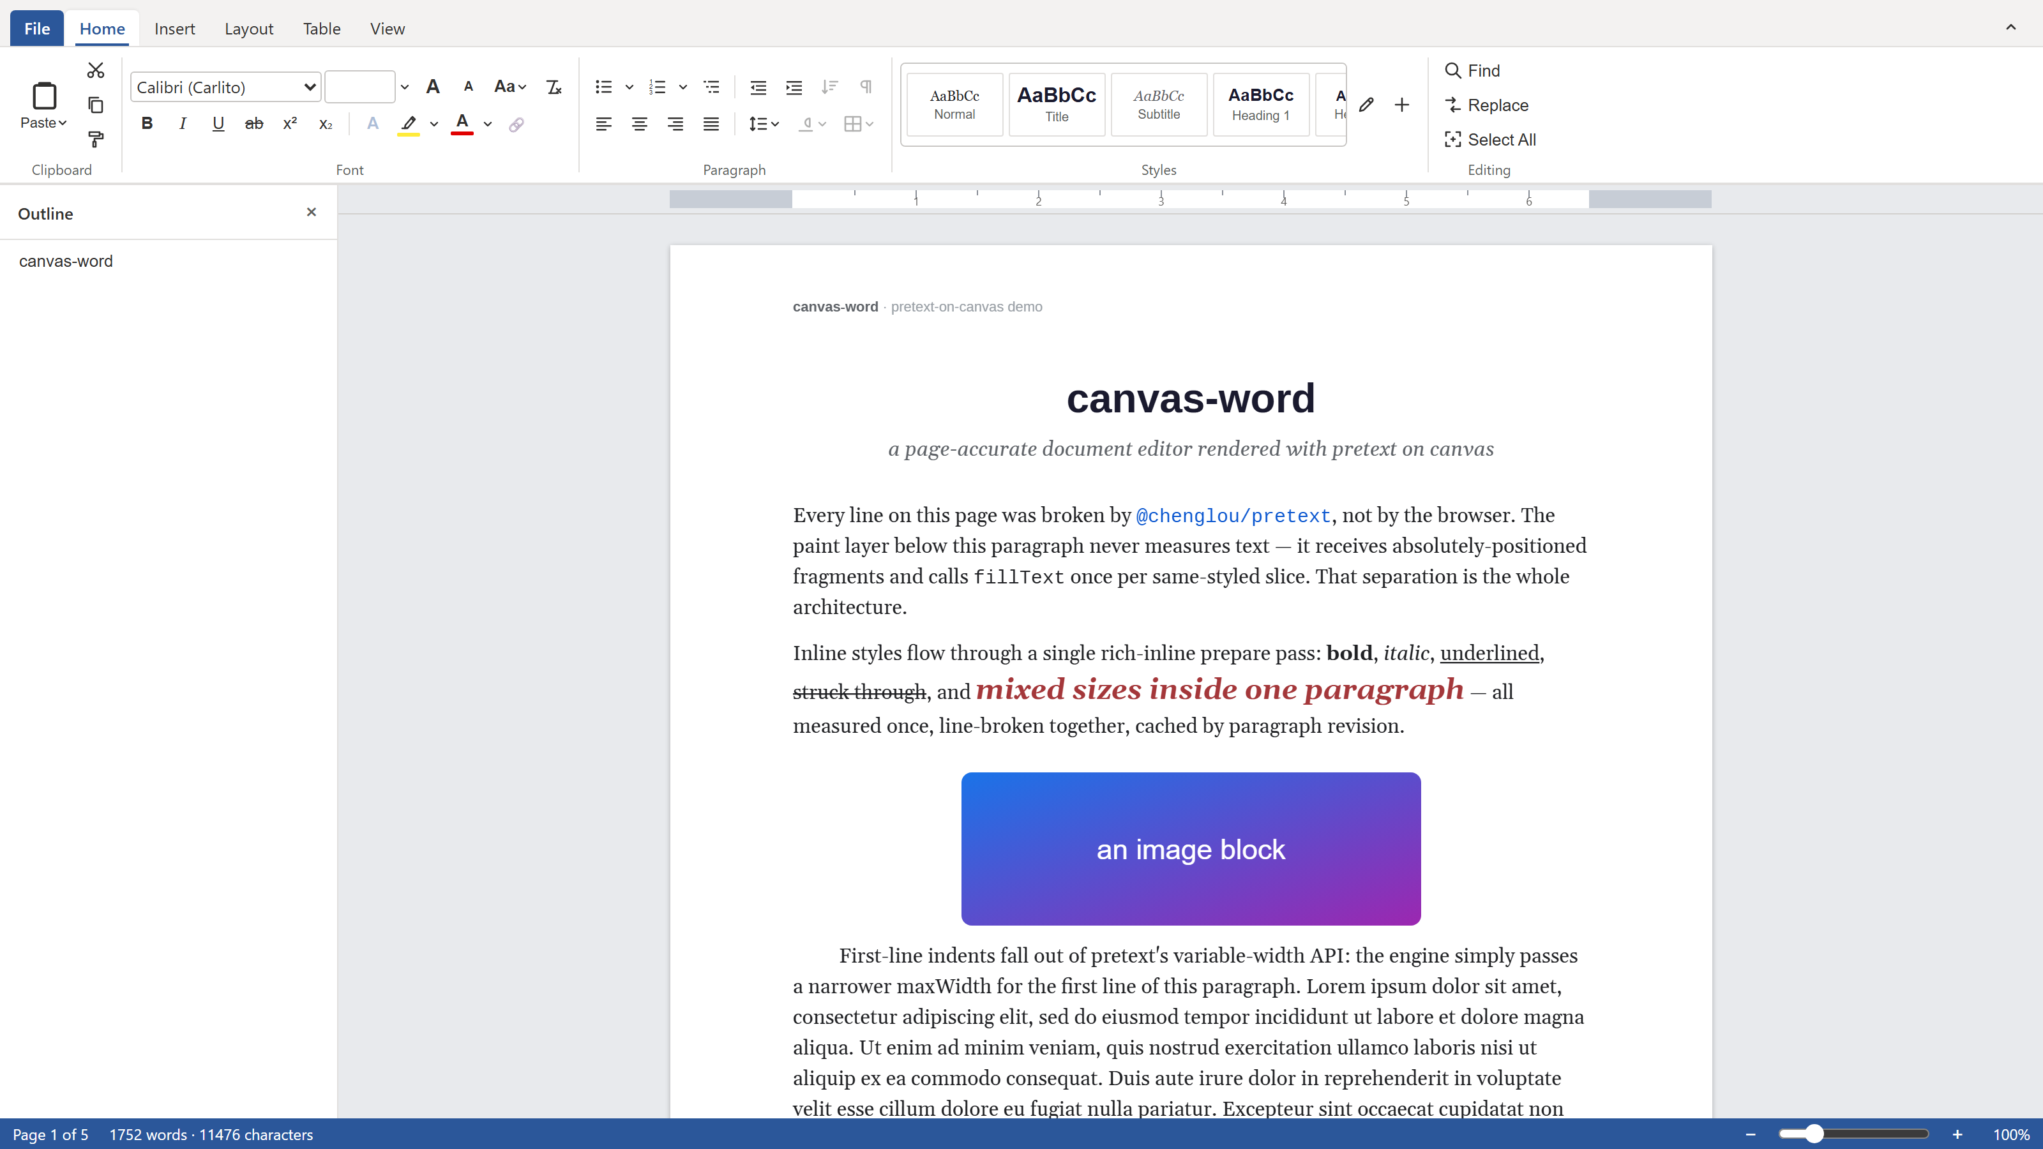Switch to the View tab
Image resolution: width=2043 pixels, height=1149 pixels.
387,29
